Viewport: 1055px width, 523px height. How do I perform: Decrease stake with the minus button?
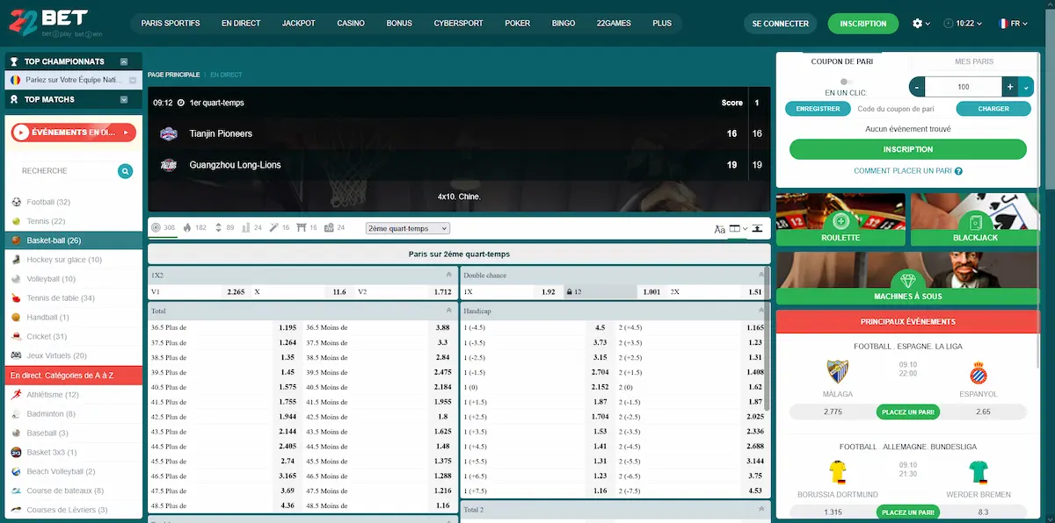(918, 87)
